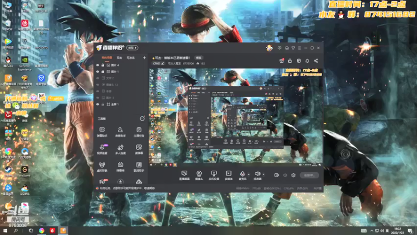Toggle visibility eye of 图片 1 layer

[x=97, y=72]
